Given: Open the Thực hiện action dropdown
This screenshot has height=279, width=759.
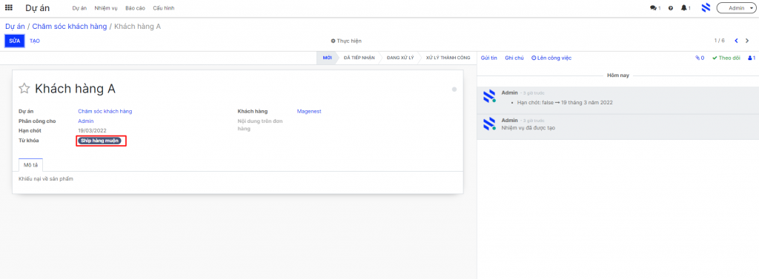Looking at the screenshot, I should point(346,41).
